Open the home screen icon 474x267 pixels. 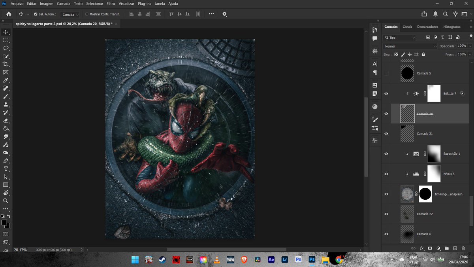(x=9, y=14)
